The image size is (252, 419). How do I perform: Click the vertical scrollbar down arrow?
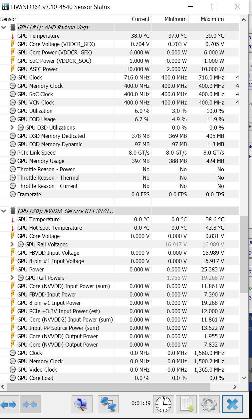tap(244, 378)
